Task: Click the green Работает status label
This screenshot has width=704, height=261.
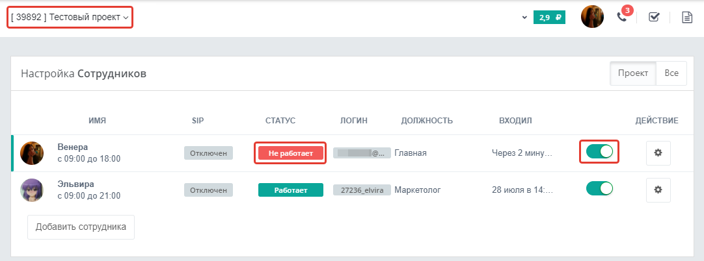Action: pos(290,190)
